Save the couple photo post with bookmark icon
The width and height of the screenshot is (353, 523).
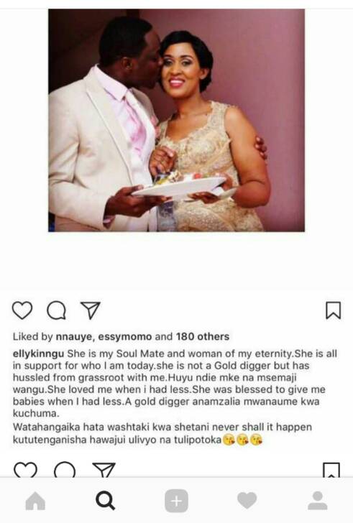coord(334,310)
